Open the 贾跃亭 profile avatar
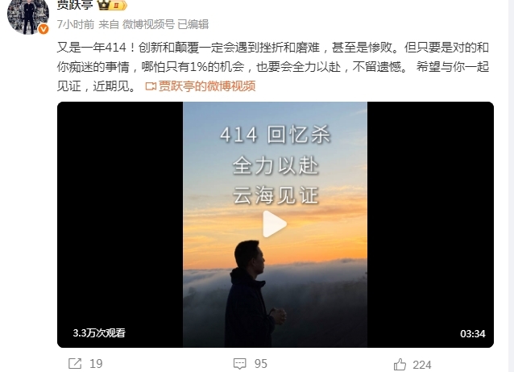The width and height of the screenshot is (514, 372). [28, 16]
